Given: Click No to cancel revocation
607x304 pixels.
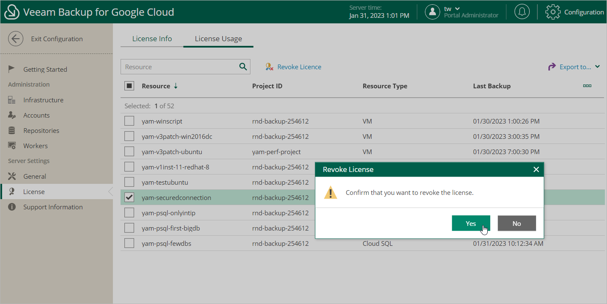Looking at the screenshot, I should [517, 223].
